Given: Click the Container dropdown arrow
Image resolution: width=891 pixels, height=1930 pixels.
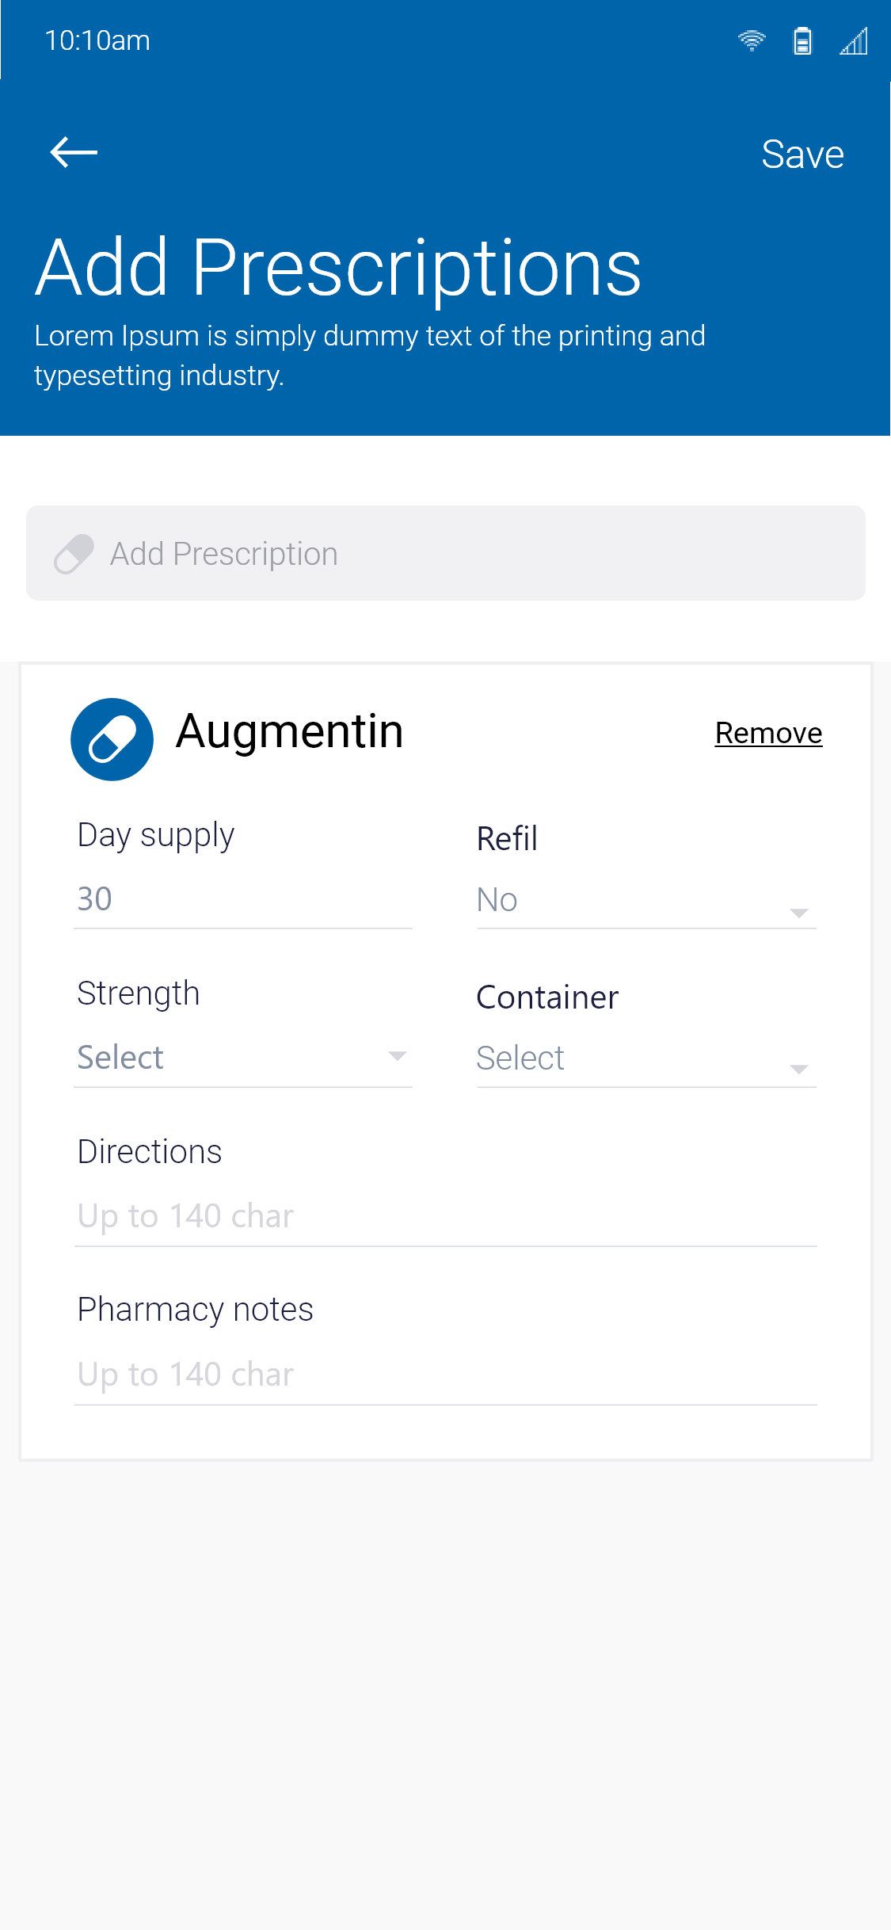Looking at the screenshot, I should (x=798, y=1070).
